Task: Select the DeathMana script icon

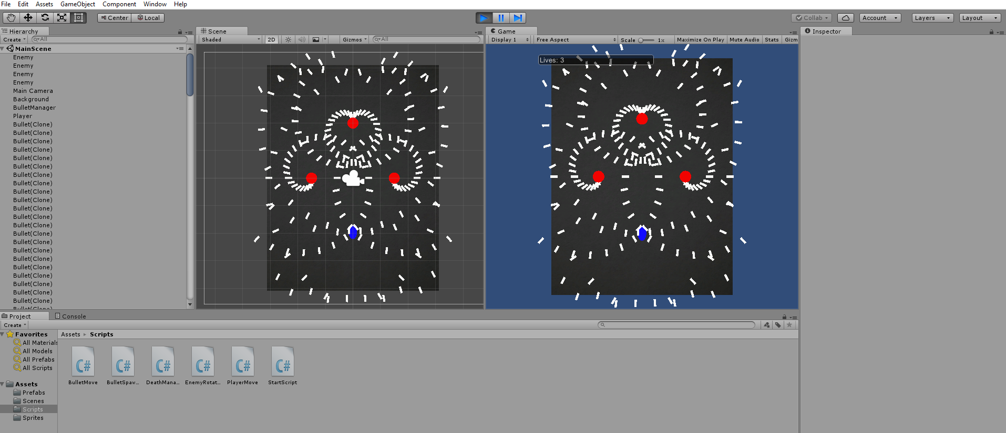Action: coord(163,361)
